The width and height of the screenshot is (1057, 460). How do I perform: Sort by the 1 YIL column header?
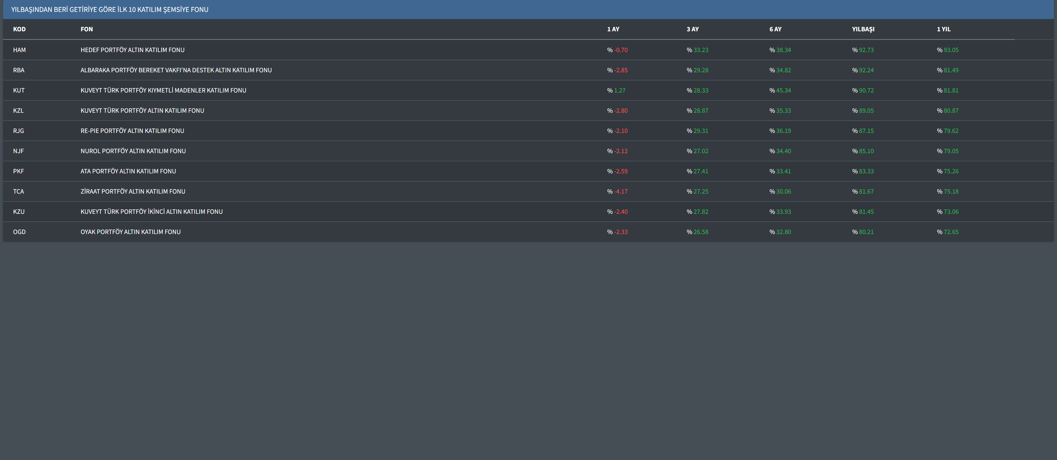point(943,29)
